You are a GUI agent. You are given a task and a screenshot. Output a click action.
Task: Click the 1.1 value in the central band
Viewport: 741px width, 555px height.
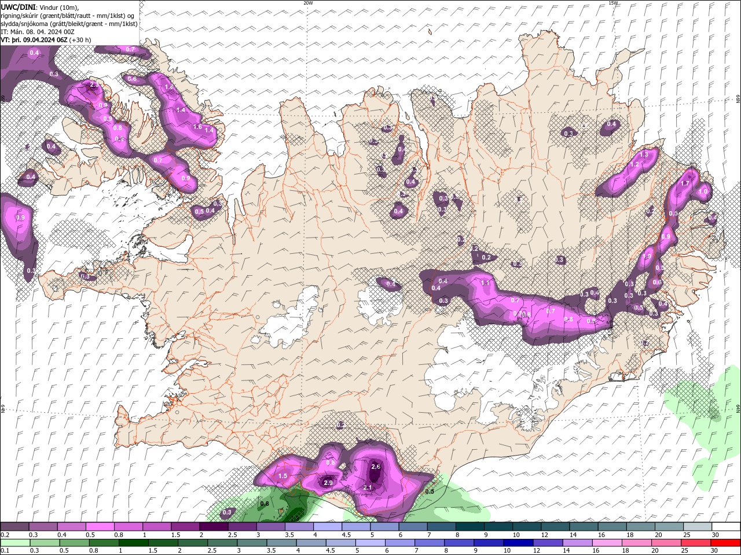(485, 283)
